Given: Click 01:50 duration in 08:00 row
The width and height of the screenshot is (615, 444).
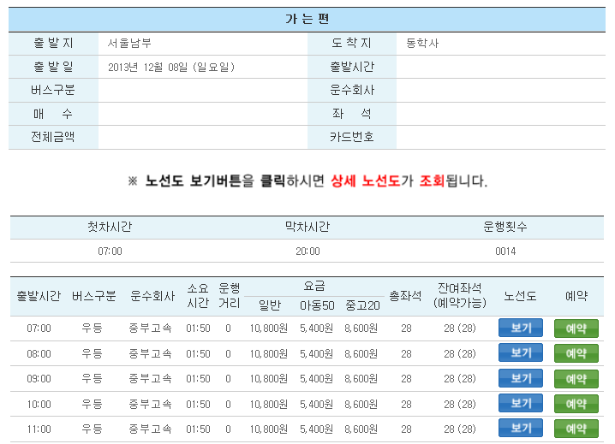Looking at the screenshot, I should [x=198, y=354].
